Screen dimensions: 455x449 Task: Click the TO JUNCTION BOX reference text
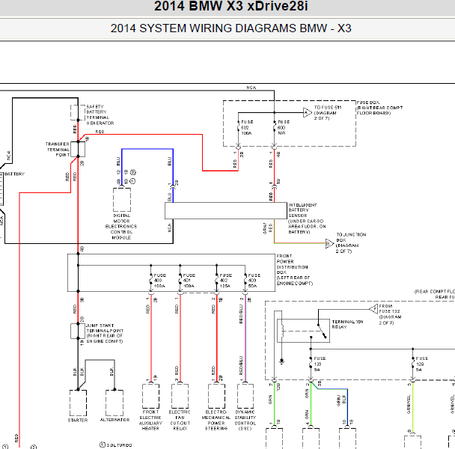351,243
